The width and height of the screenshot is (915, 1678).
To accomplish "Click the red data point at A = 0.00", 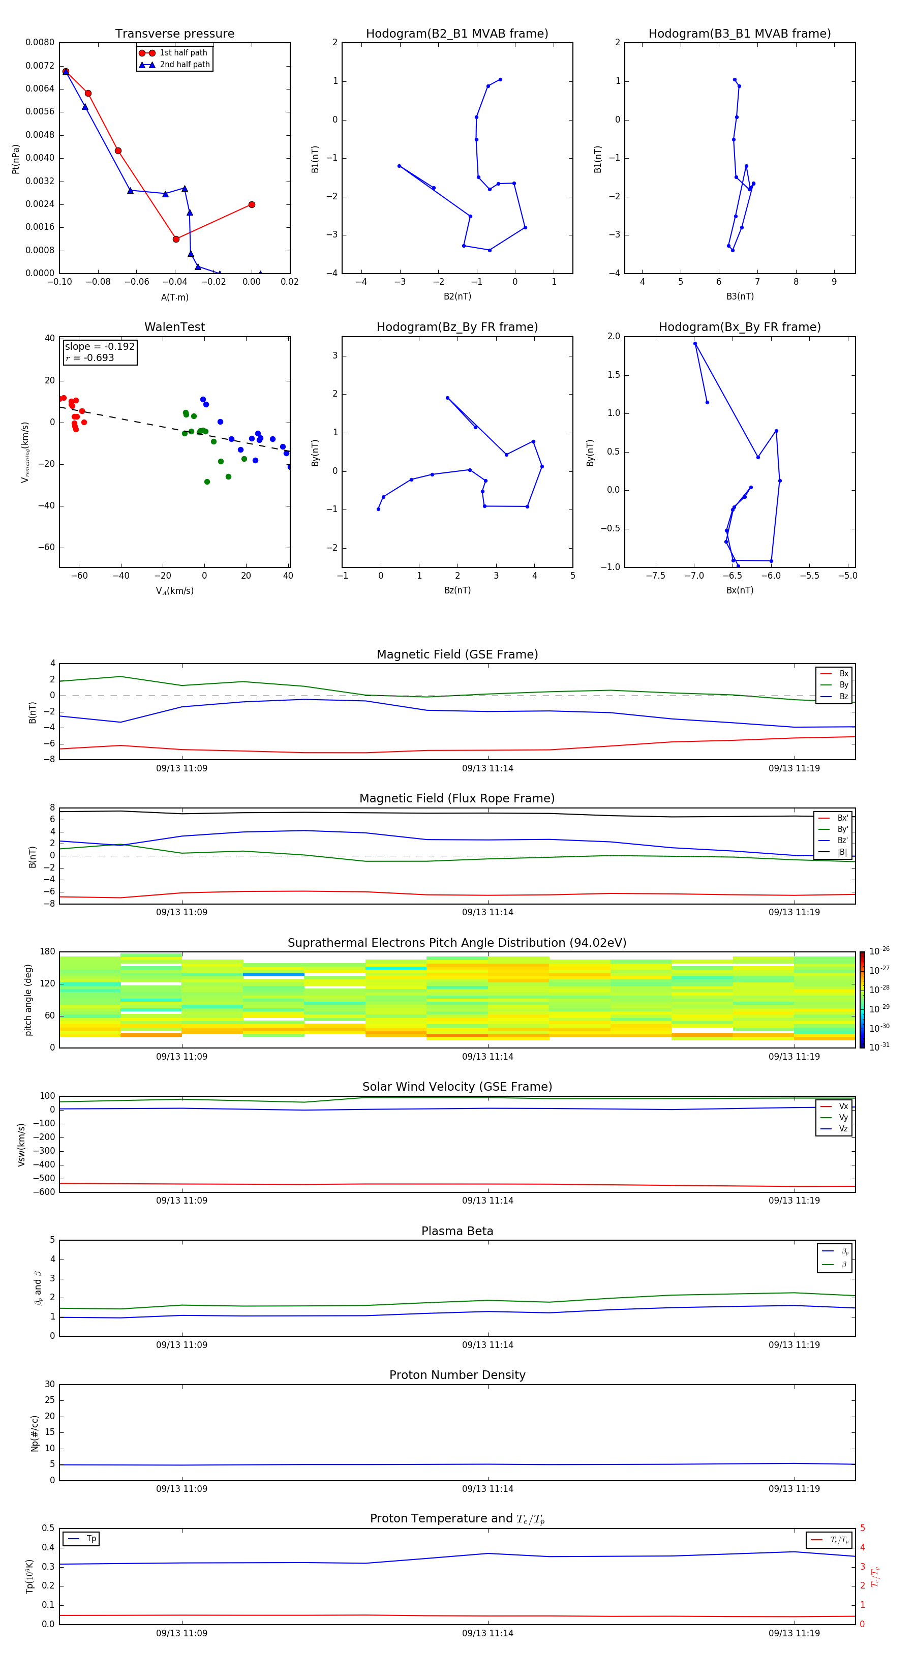I will [x=252, y=204].
